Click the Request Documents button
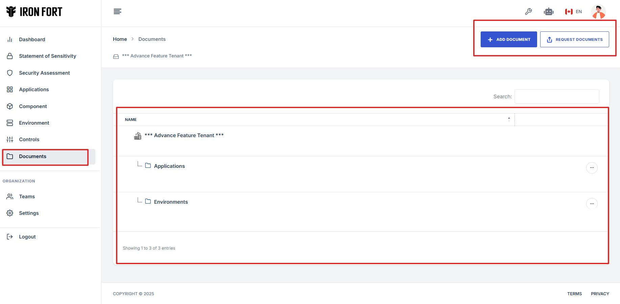The width and height of the screenshot is (620, 304). click(574, 40)
